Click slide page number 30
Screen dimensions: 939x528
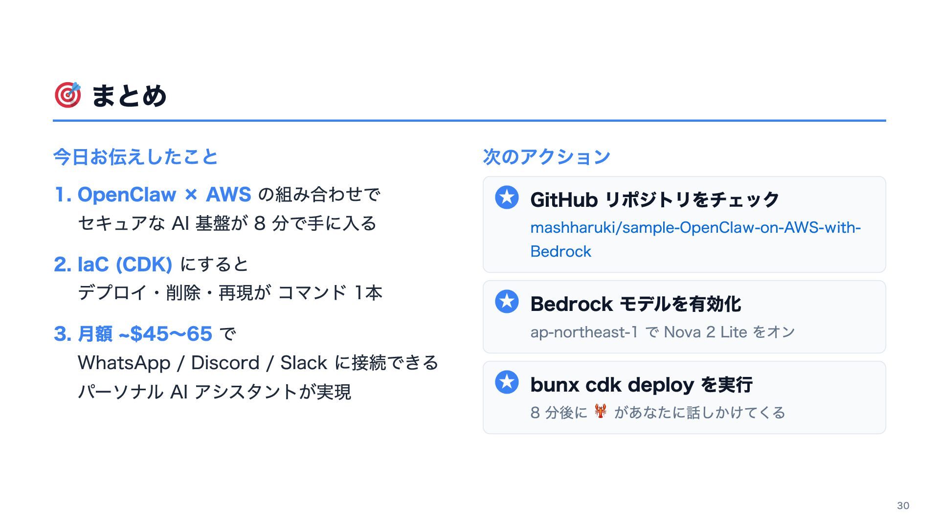click(903, 506)
